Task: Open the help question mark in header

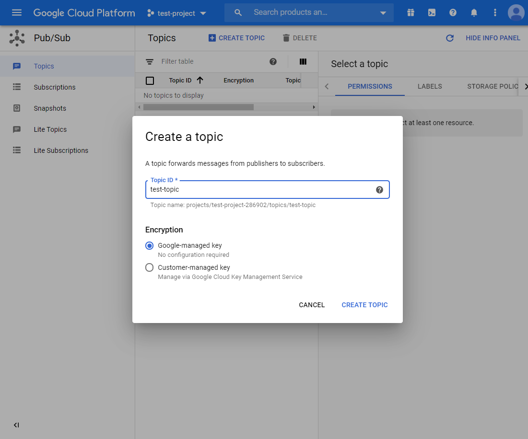Action: coord(453,13)
